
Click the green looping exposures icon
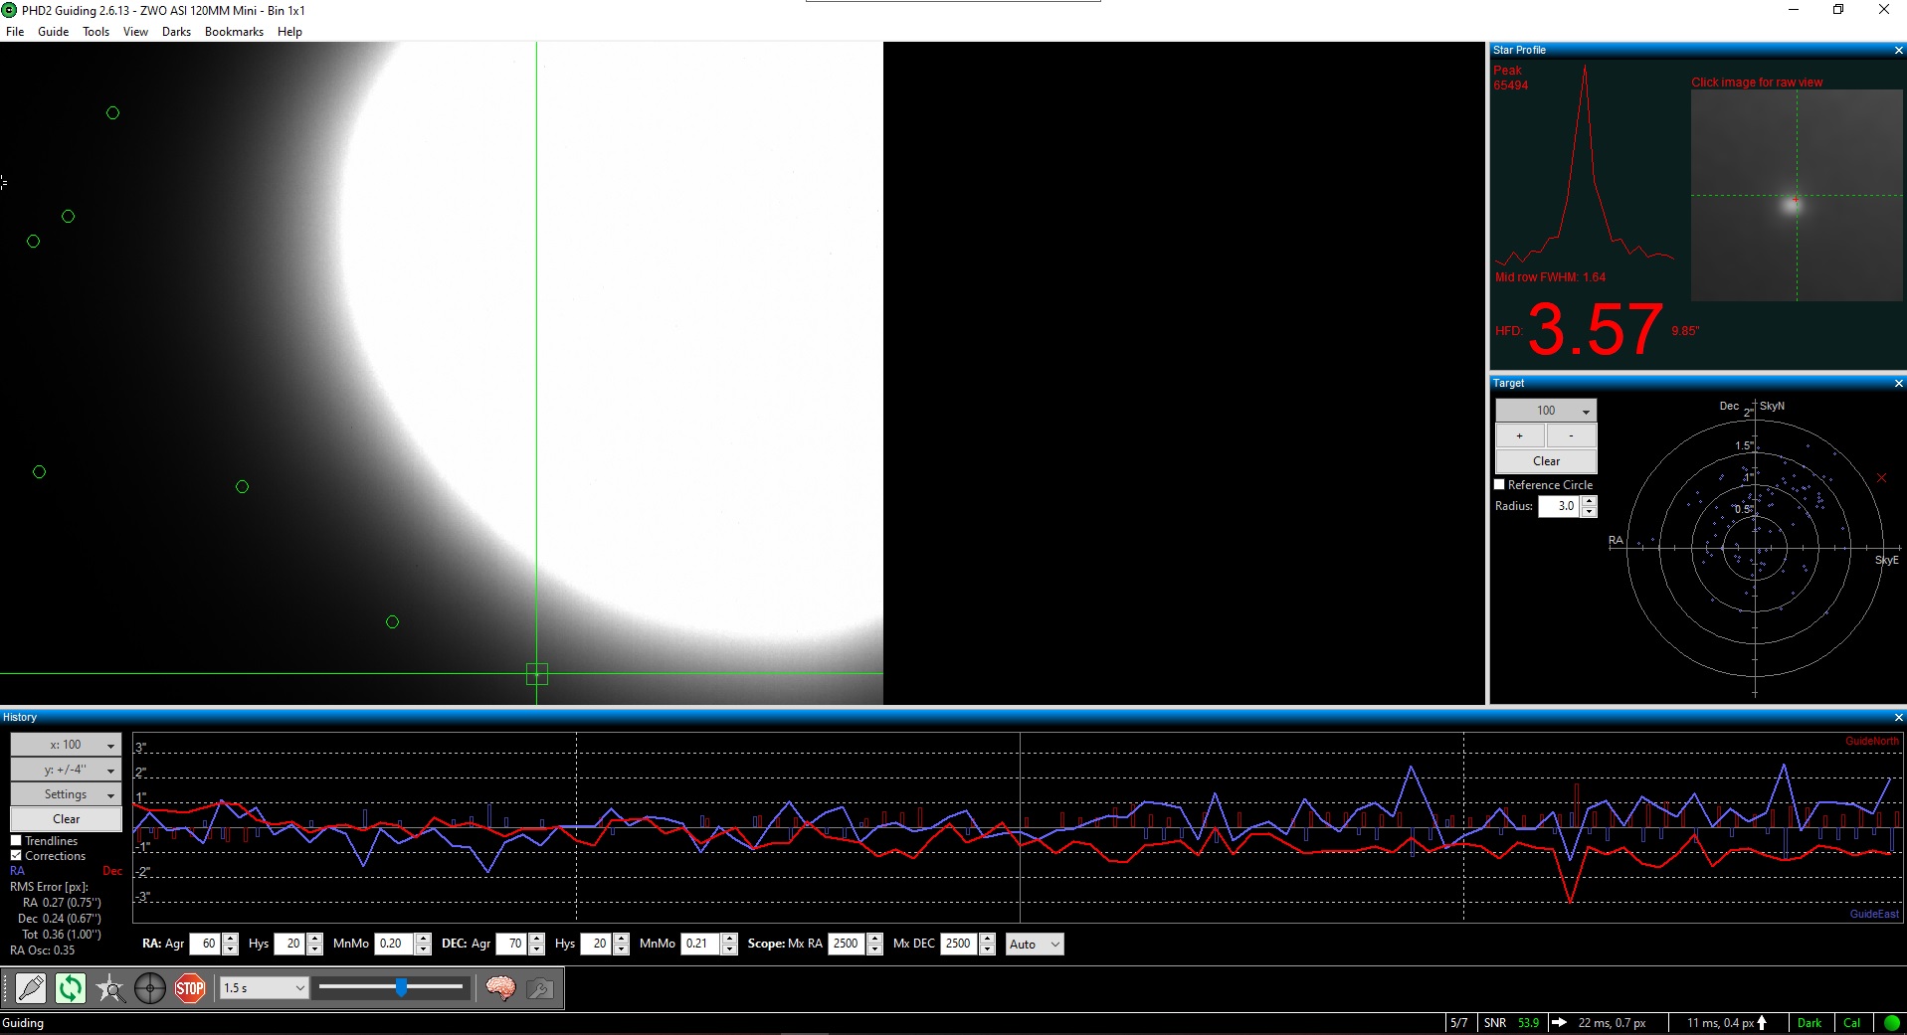71,988
